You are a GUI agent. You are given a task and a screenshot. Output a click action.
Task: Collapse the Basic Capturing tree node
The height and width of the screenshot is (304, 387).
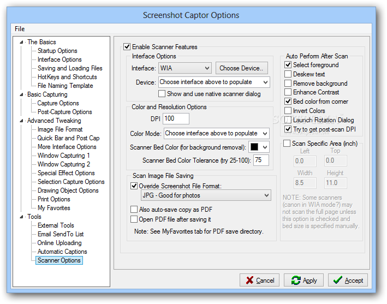coord(21,95)
